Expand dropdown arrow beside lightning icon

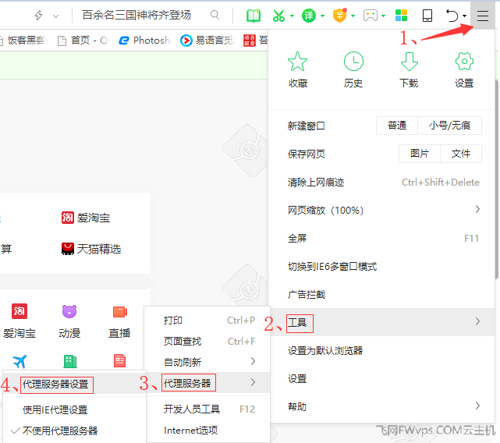point(56,16)
